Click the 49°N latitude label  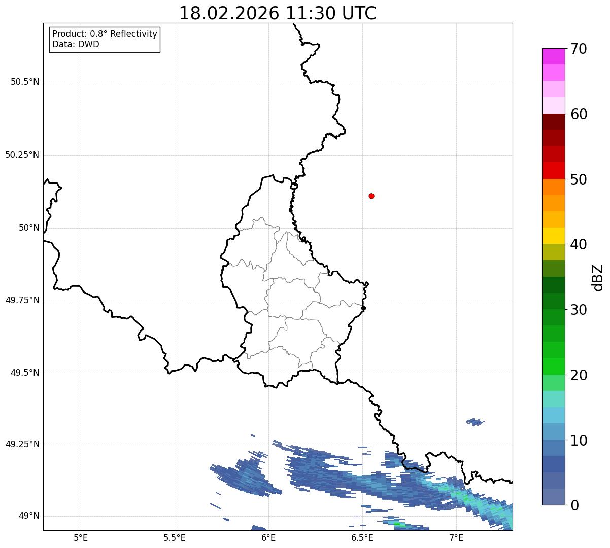[29, 516]
